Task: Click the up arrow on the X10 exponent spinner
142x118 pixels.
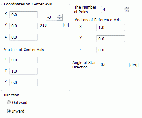Action: 59,16
